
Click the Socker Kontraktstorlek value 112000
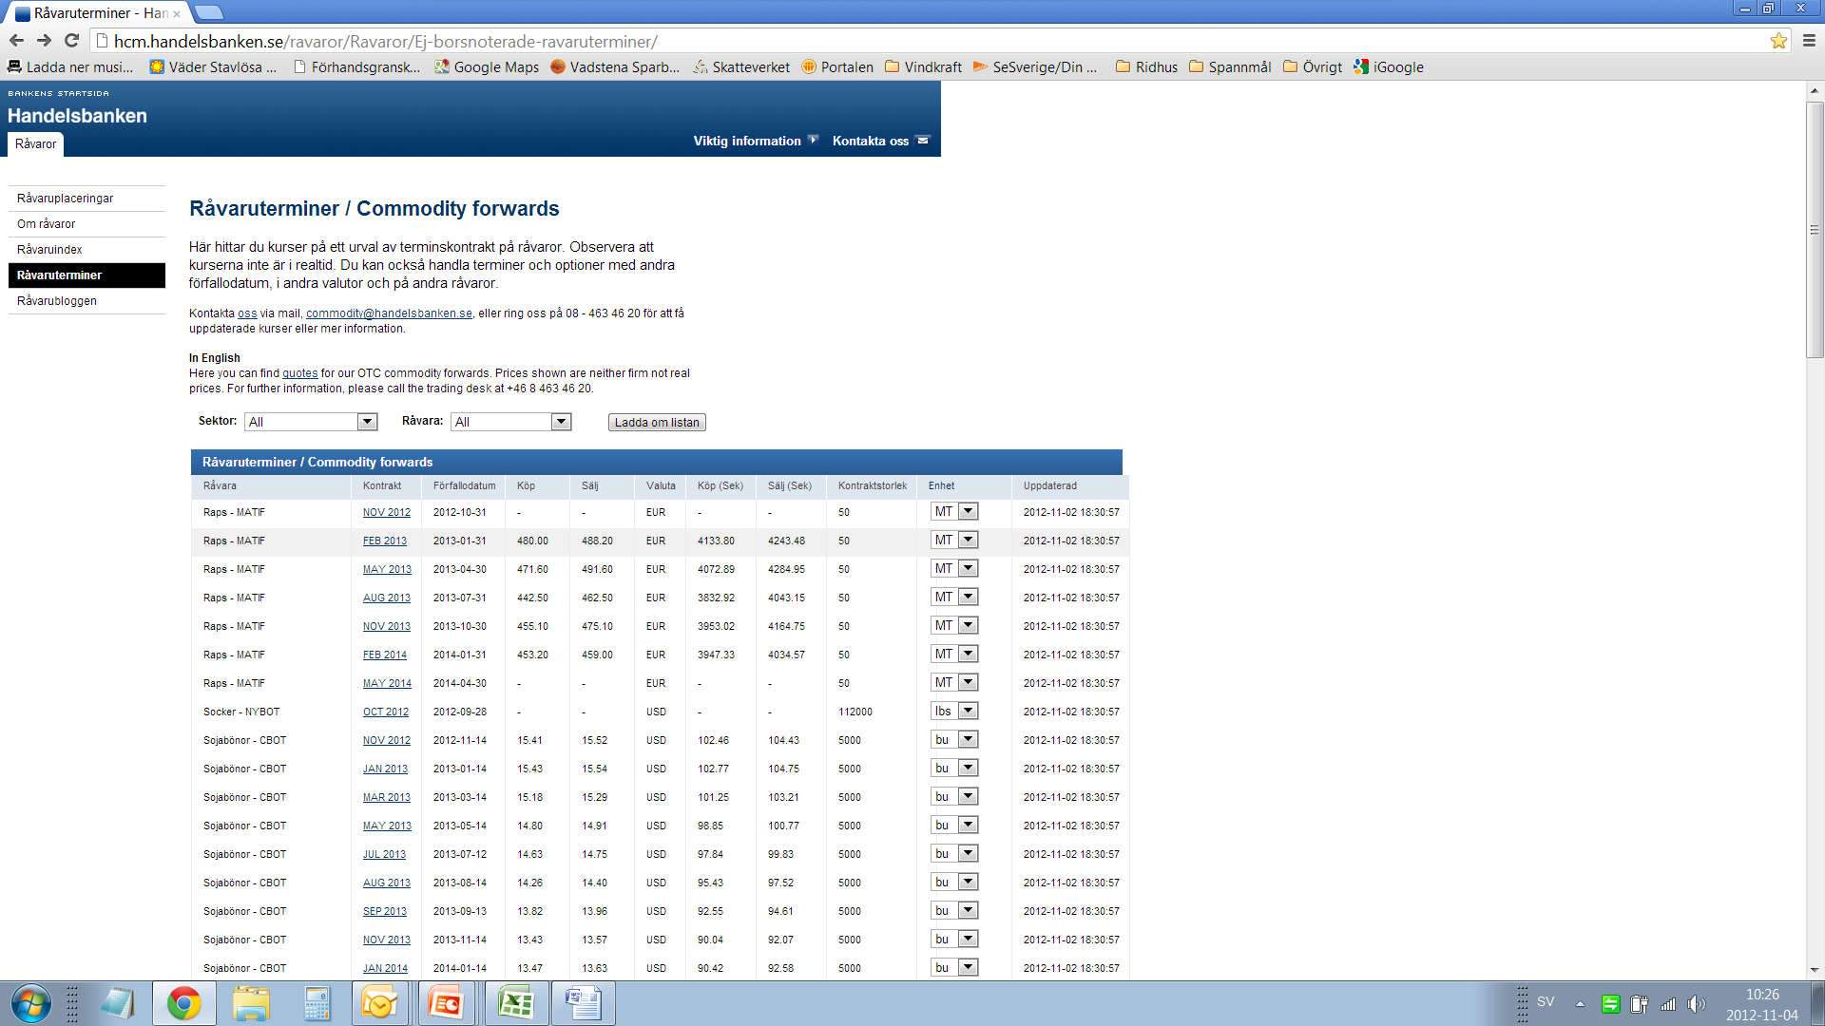[855, 712]
